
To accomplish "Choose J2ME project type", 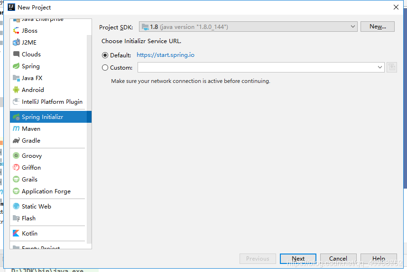I will coord(29,43).
